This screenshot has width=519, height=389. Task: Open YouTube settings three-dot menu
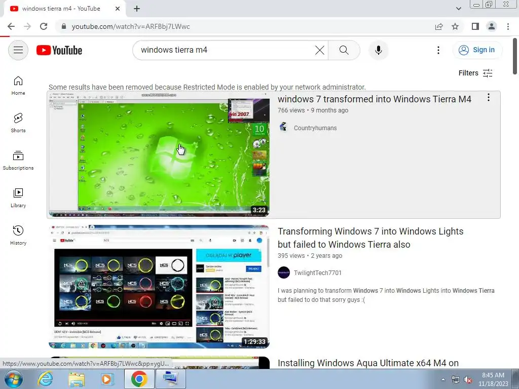[438, 50]
